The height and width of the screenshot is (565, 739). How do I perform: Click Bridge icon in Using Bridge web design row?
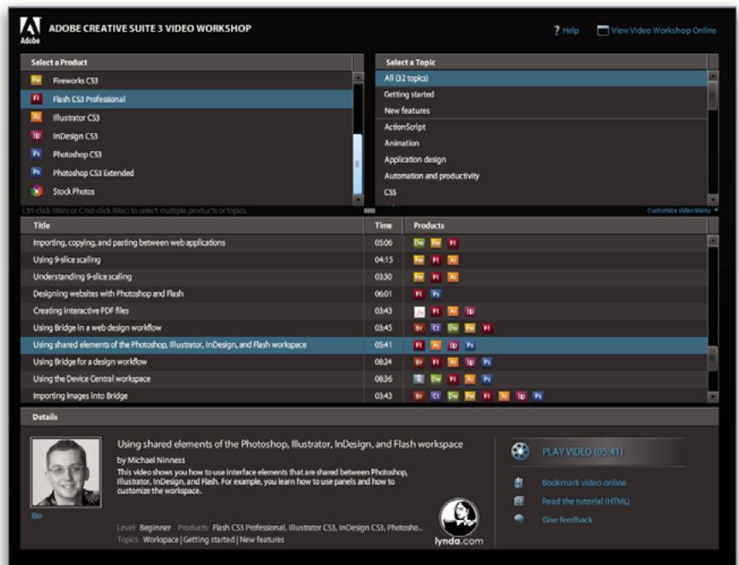[419, 328]
